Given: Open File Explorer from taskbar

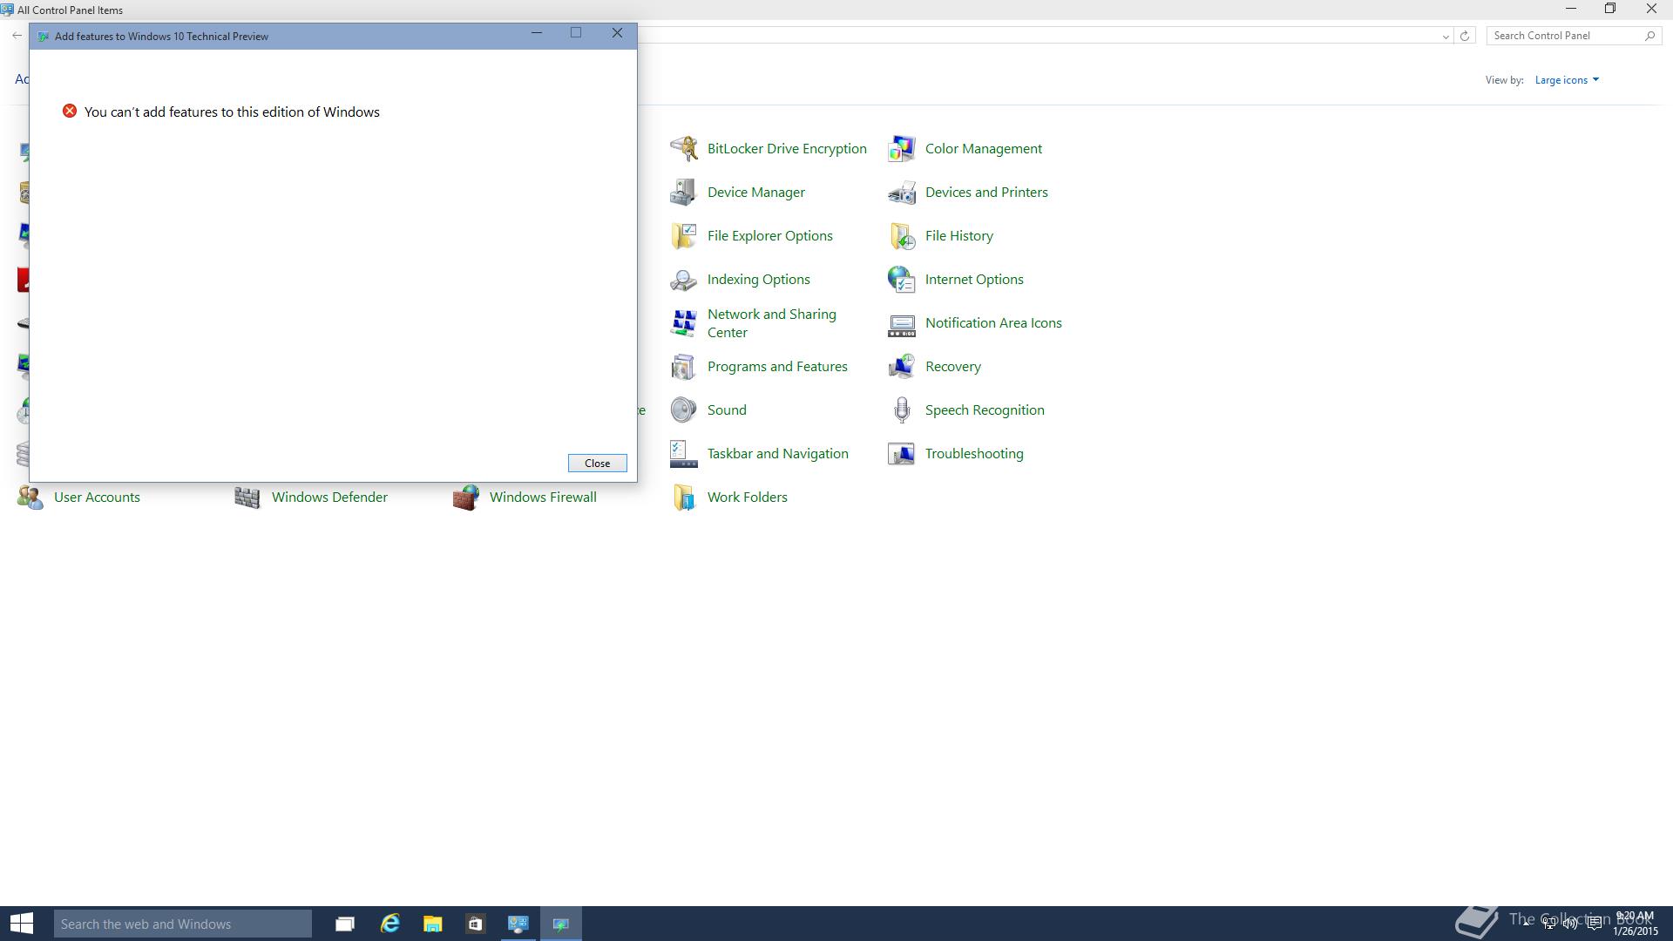Looking at the screenshot, I should [x=433, y=924].
